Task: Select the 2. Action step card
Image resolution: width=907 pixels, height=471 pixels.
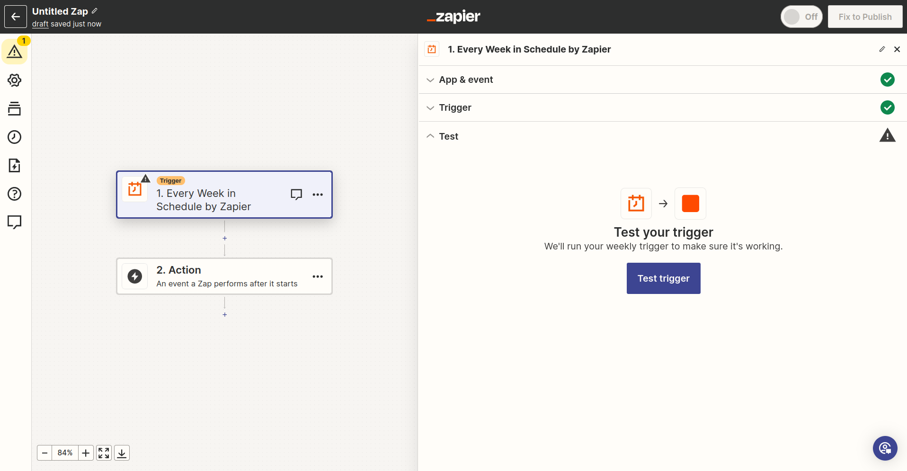Action: (224, 276)
